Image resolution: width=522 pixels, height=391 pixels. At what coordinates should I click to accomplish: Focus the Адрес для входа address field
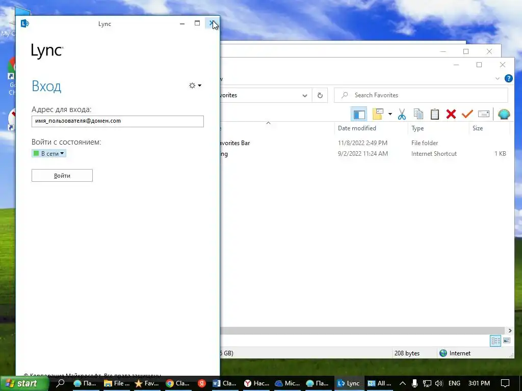(118, 121)
